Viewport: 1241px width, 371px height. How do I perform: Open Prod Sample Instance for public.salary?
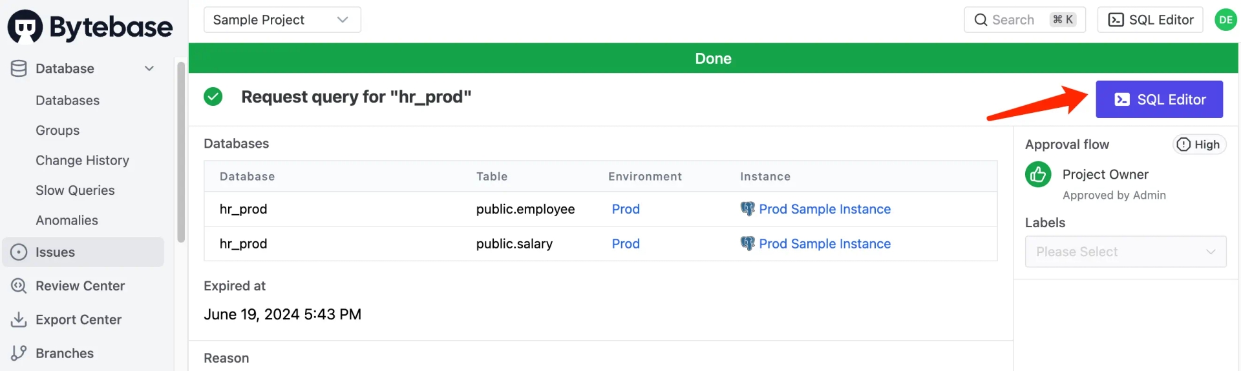click(825, 244)
